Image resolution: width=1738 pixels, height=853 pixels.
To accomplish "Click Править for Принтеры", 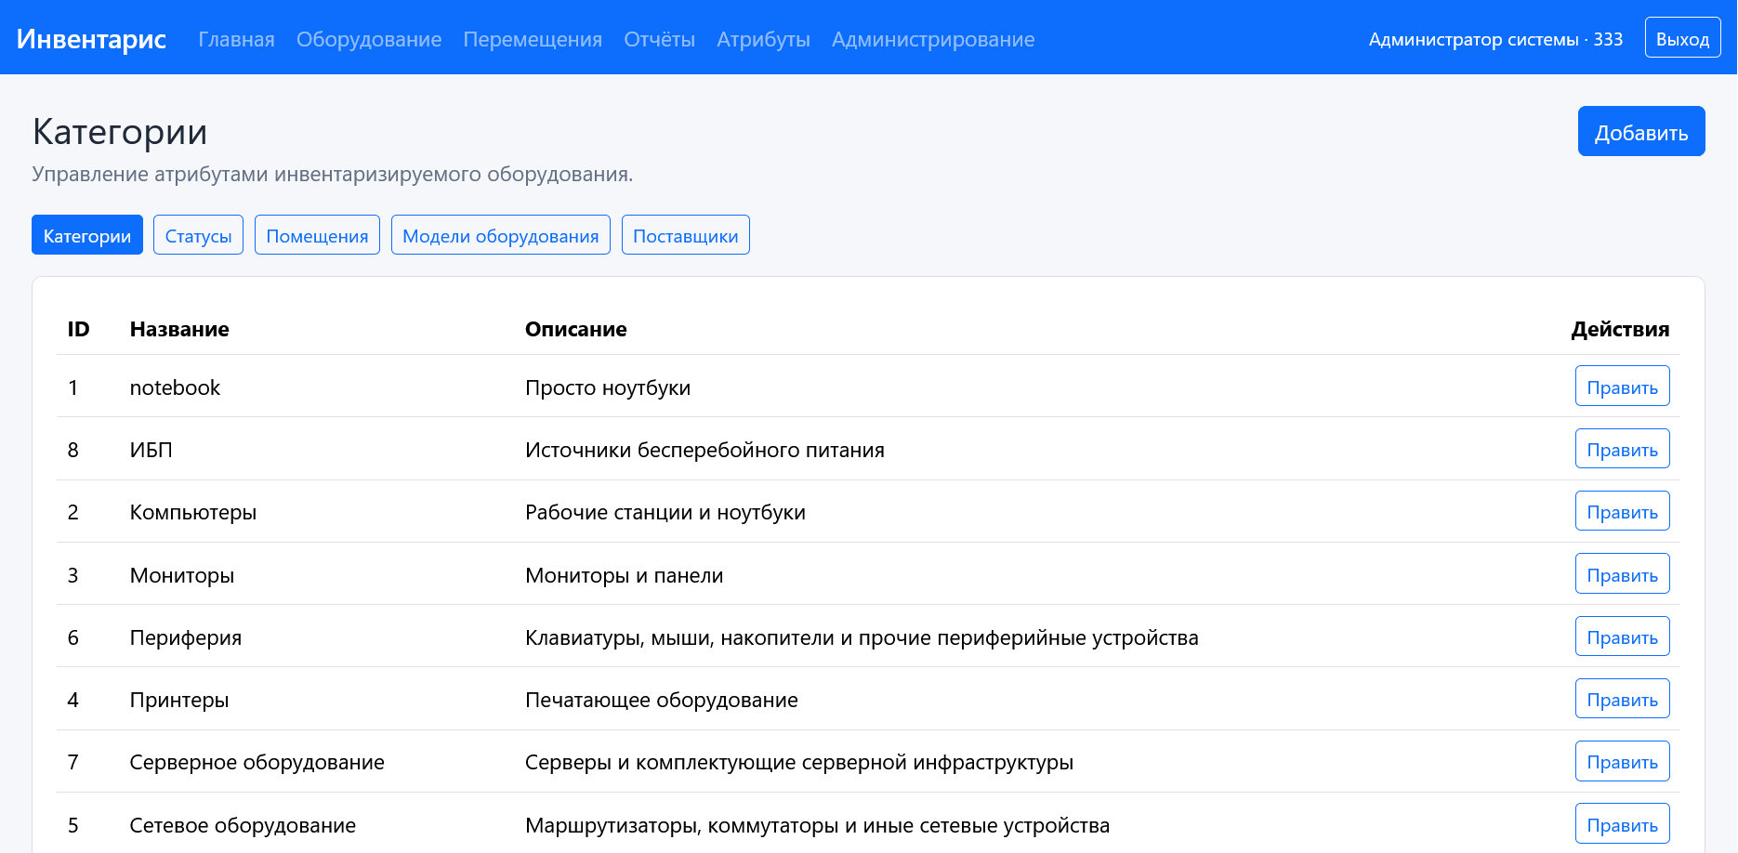I will tap(1622, 699).
